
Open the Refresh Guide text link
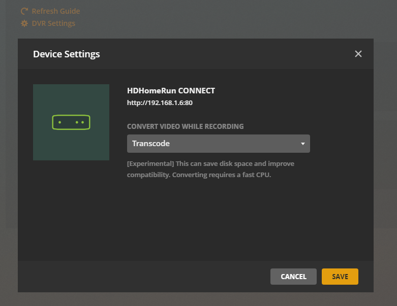coord(56,11)
